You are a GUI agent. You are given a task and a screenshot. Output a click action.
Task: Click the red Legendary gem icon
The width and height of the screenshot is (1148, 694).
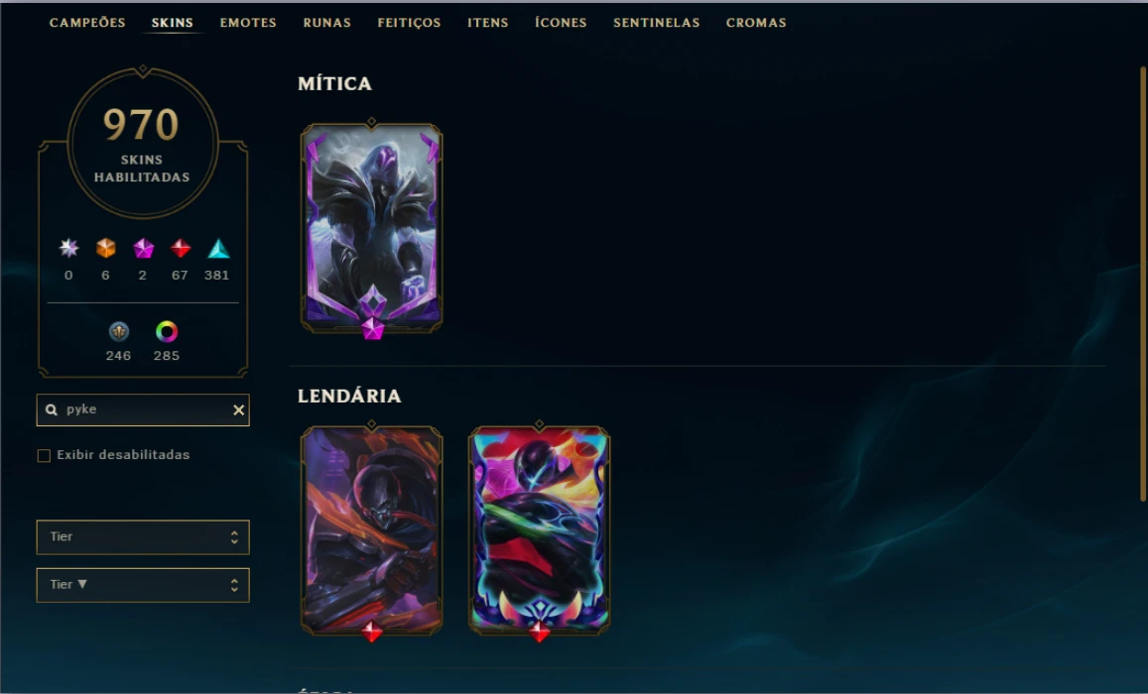[x=181, y=249]
